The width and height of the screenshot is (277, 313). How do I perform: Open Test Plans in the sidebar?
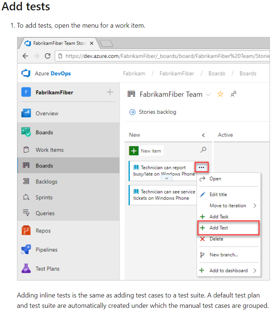pyautogui.click(x=68, y=268)
